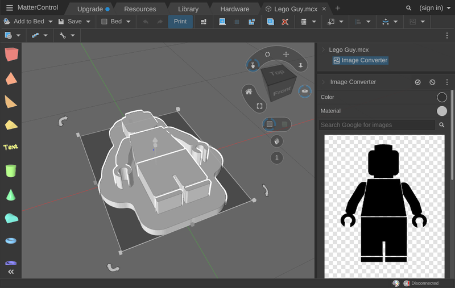This screenshot has height=288, width=455.
Task: Add a cube primitive from sidebar
Action: point(11,54)
